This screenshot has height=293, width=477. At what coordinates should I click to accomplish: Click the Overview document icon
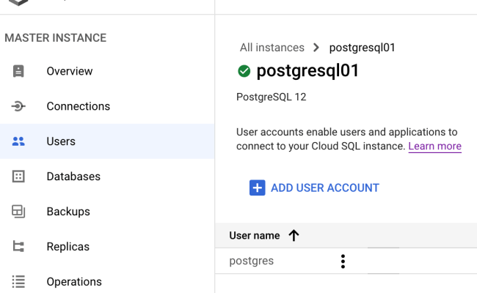18,71
